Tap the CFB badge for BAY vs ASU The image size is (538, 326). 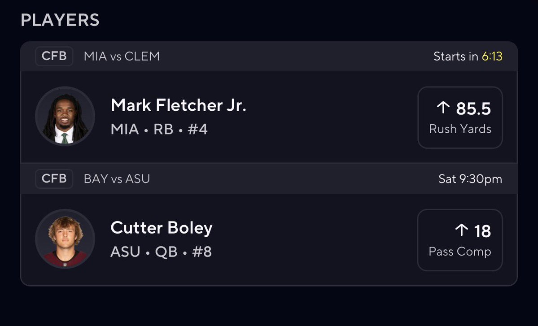click(54, 178)
